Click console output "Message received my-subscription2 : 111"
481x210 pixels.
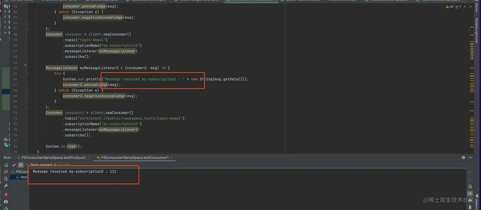[x=74, y=172]
